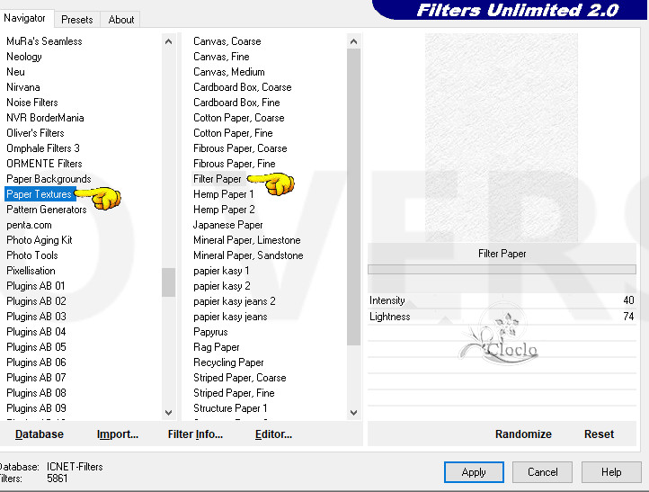Select MuRa's Seamless category
This screenshot has width=649, height=492.
(44, 41)
